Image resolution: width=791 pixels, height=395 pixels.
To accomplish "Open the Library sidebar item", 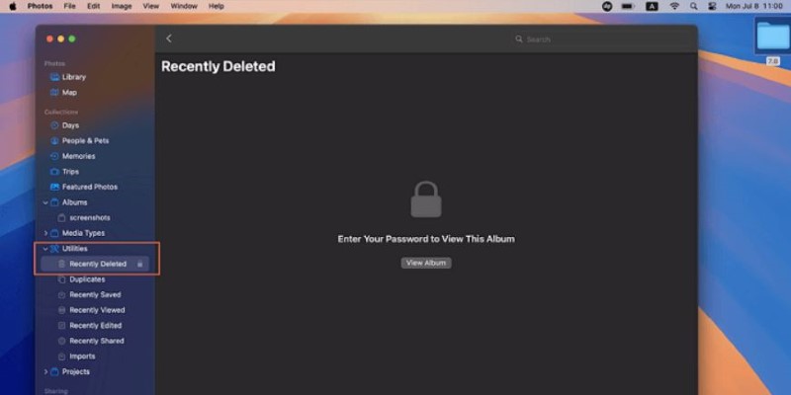I will (x=68, y=77).
